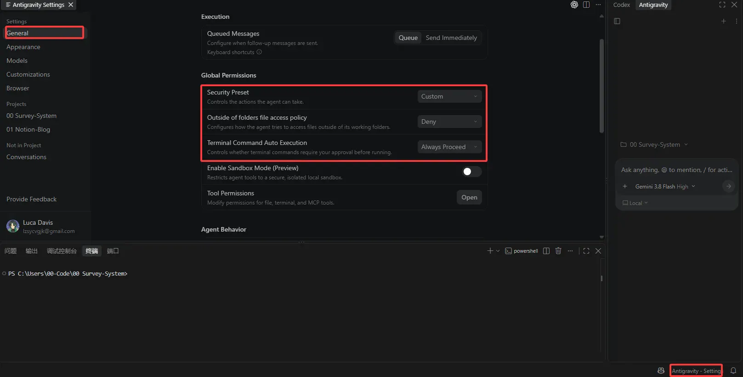Select Queue for queued messages
Screen dimensions: 743x377
coord(408,38)
